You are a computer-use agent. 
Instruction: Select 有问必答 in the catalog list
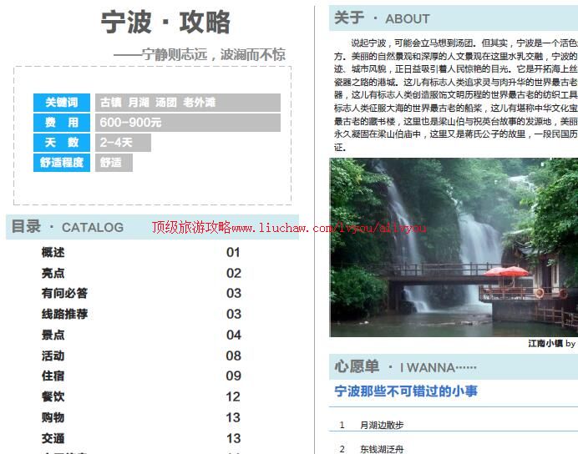64,293
